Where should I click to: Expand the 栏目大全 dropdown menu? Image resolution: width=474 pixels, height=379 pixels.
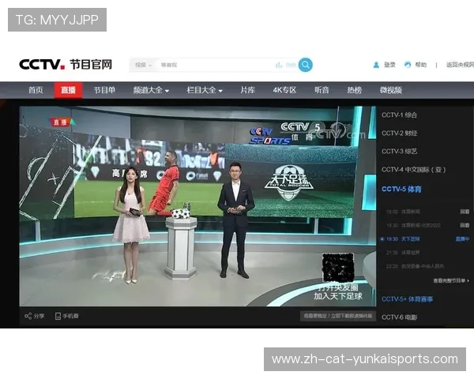[205, 90]
